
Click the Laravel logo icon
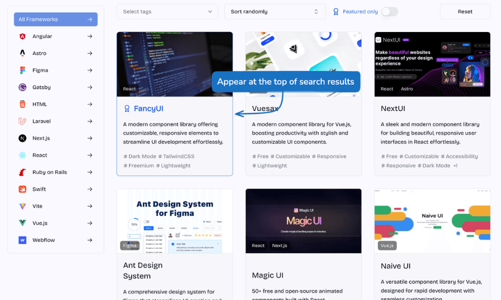pos(23,121)
